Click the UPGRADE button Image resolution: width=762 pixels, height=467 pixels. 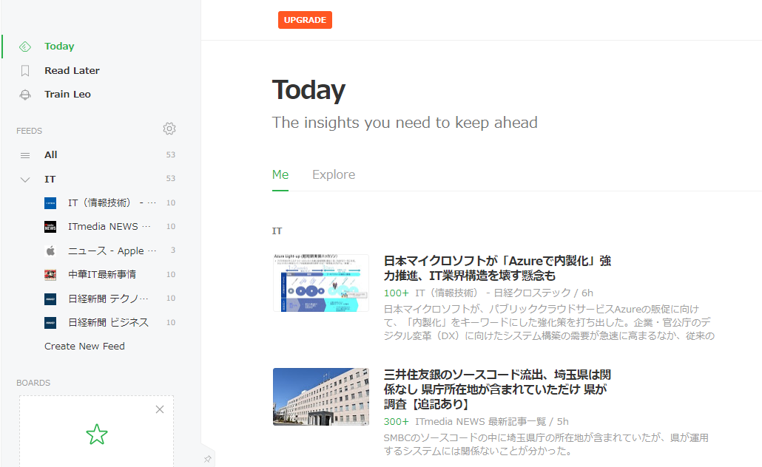pos(305,20)
